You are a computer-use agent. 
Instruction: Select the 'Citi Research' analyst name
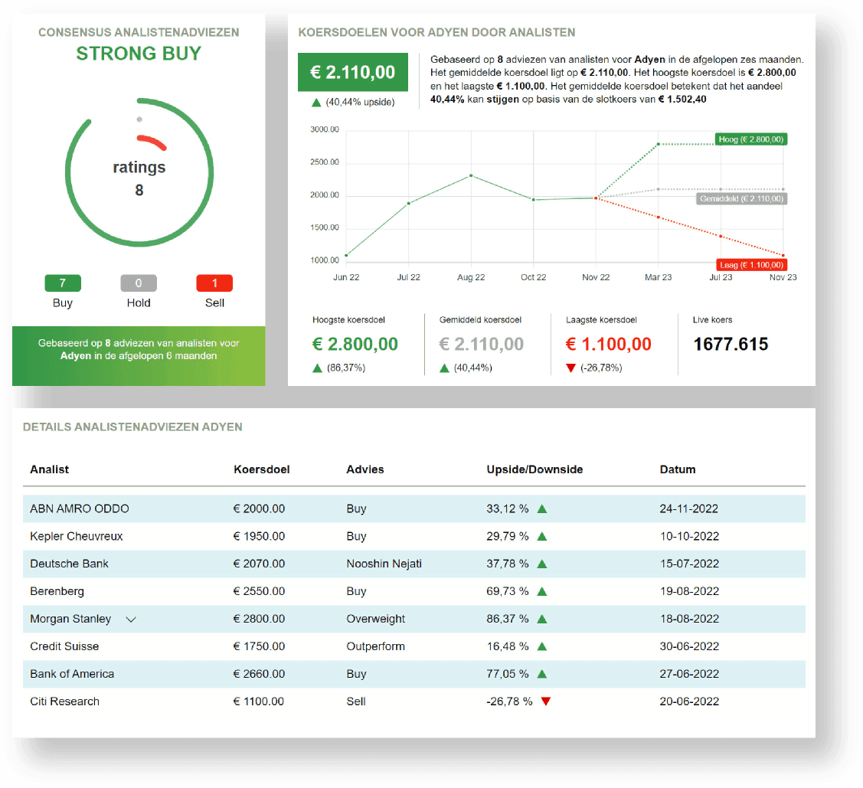point(65,701)
